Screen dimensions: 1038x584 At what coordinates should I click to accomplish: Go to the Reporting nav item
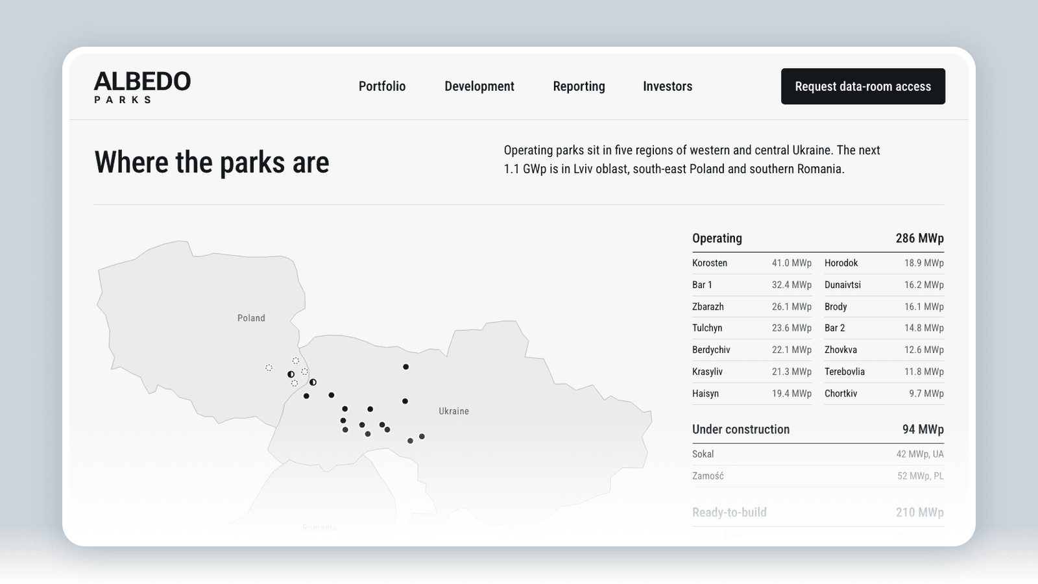click(579, 86)
